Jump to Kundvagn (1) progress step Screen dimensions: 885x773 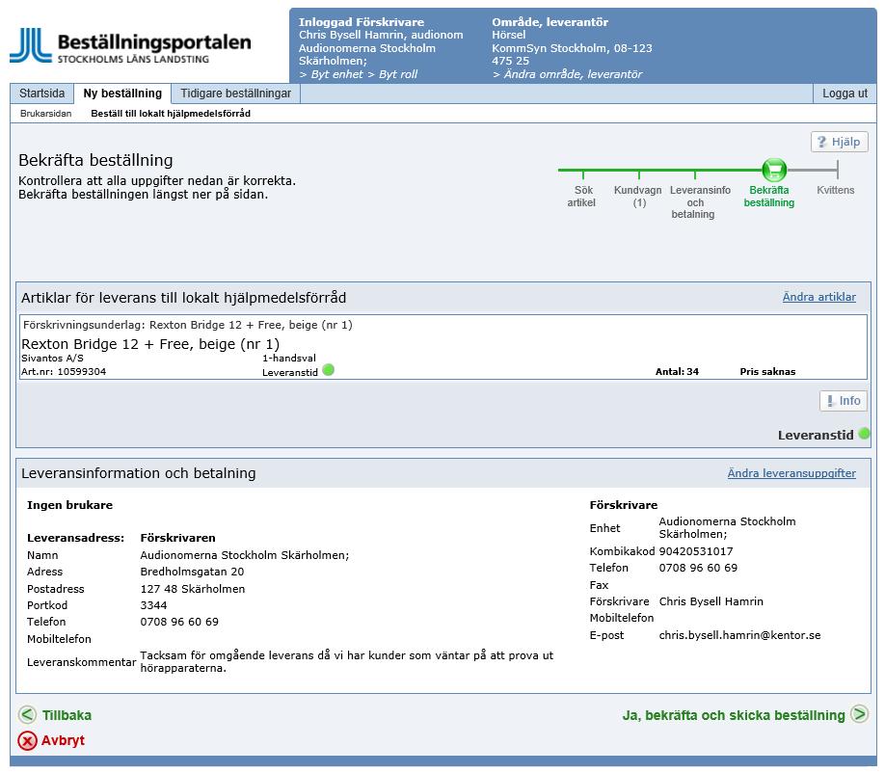point(638,197)
